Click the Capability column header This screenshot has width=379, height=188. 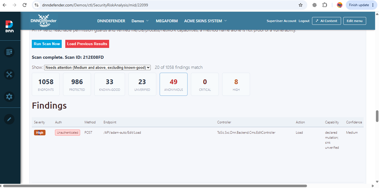click(x=332, y=122)
